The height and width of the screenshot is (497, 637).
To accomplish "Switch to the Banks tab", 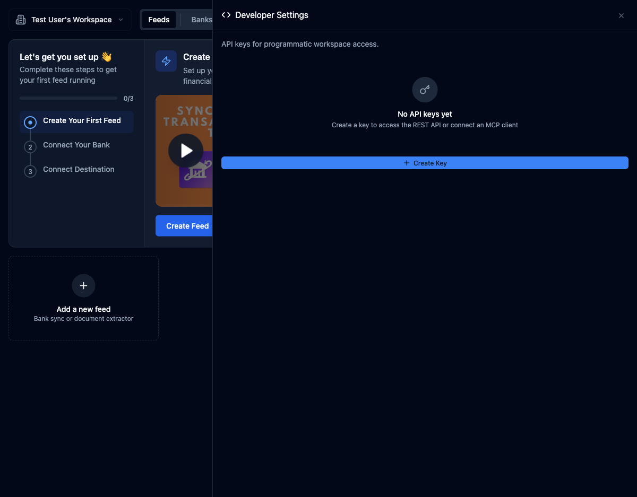I will [202, 19].
